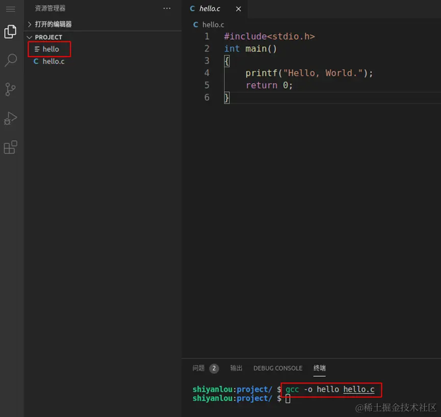Open the Source Control view icon
This screenshot has height=417, width=441.
tap(10, 89)
